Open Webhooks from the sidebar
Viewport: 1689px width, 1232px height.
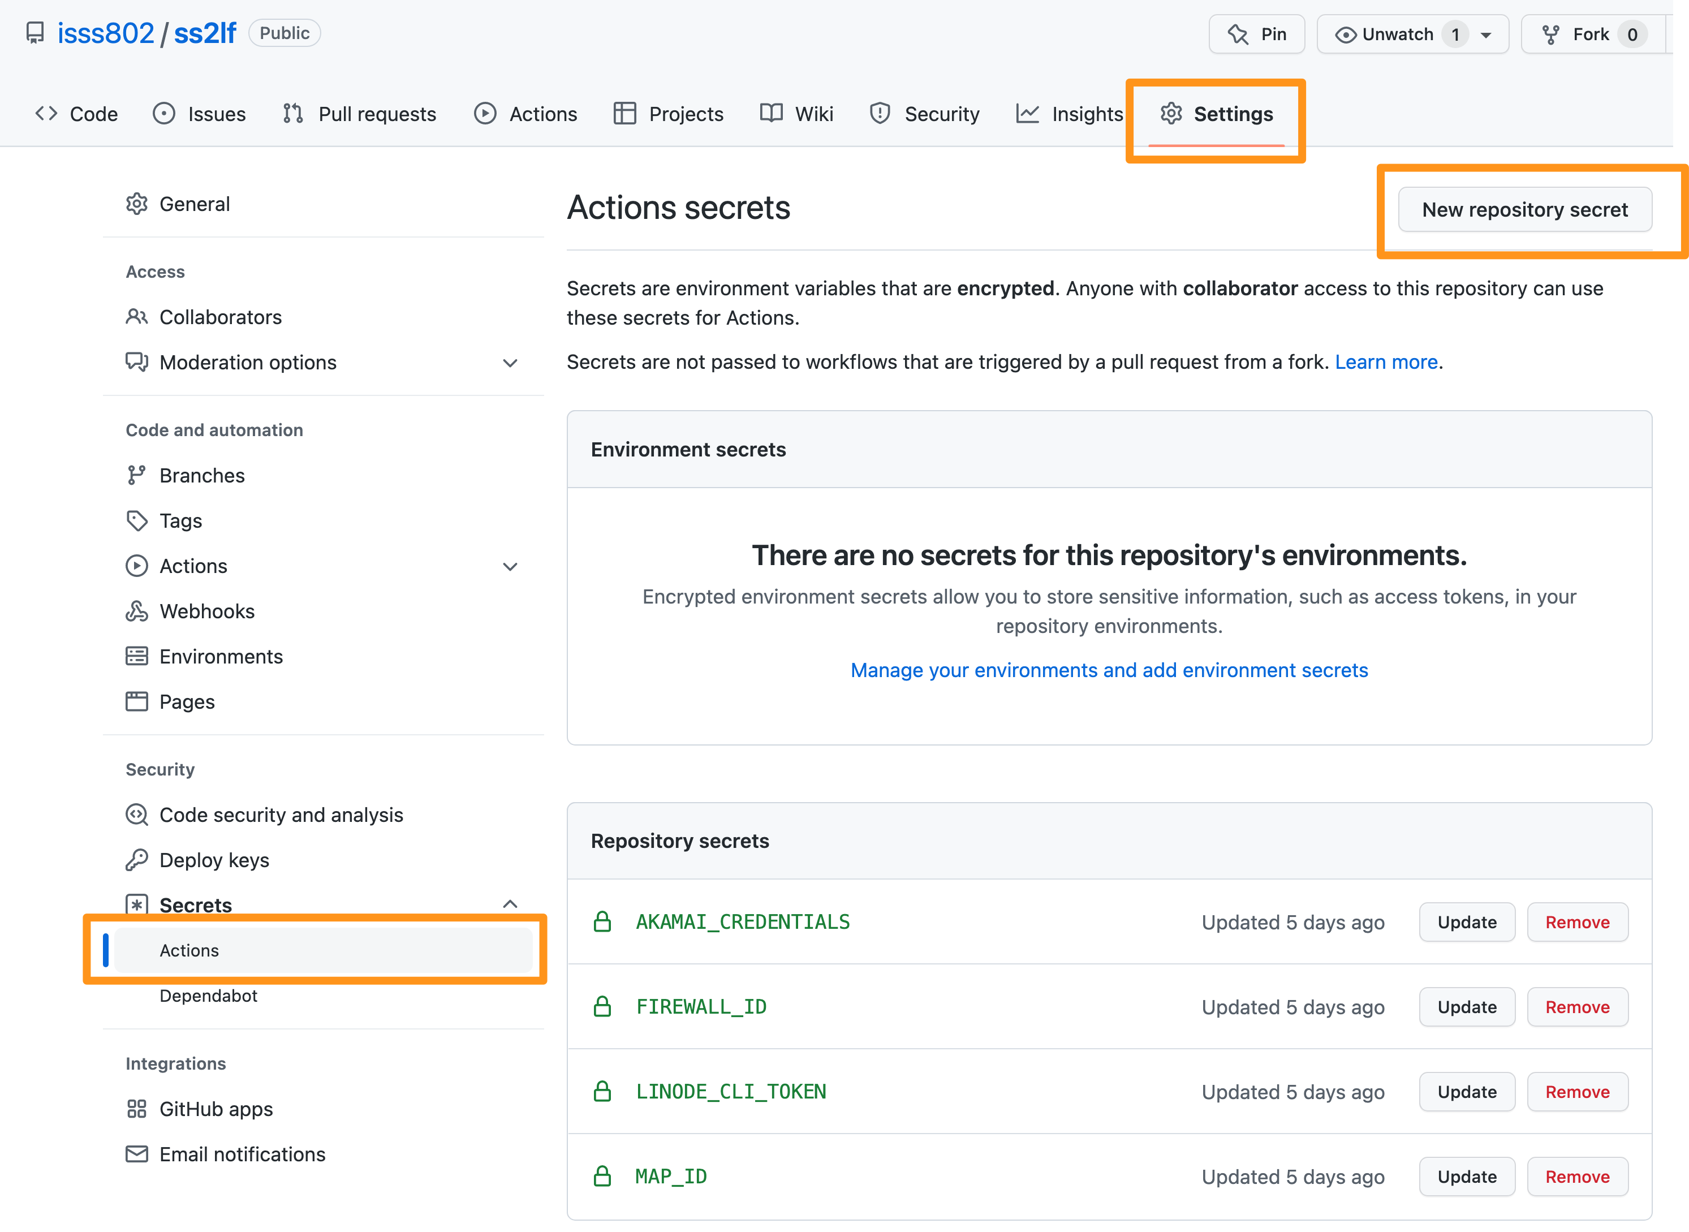[x=207, y=611]
